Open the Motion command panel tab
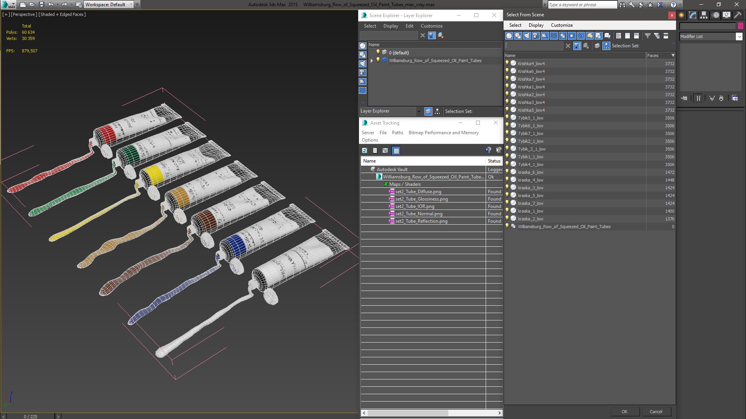The width and height of the screenshot is (746, 419). coord(715,15)
